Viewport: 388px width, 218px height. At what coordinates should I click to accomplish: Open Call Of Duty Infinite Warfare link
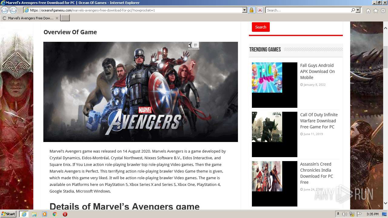tap(319, 121)
